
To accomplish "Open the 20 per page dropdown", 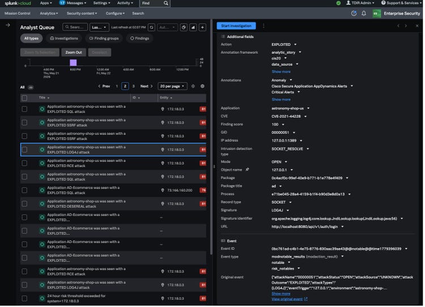I will click(173, 86).
